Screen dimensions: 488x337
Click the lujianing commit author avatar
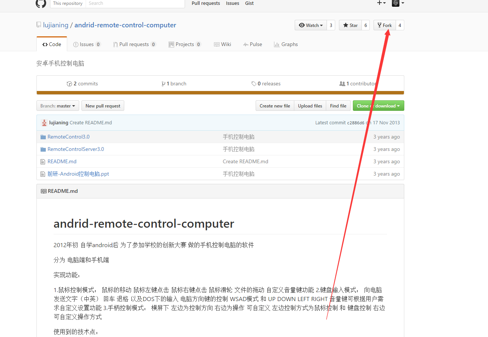[x=44, y=123]
